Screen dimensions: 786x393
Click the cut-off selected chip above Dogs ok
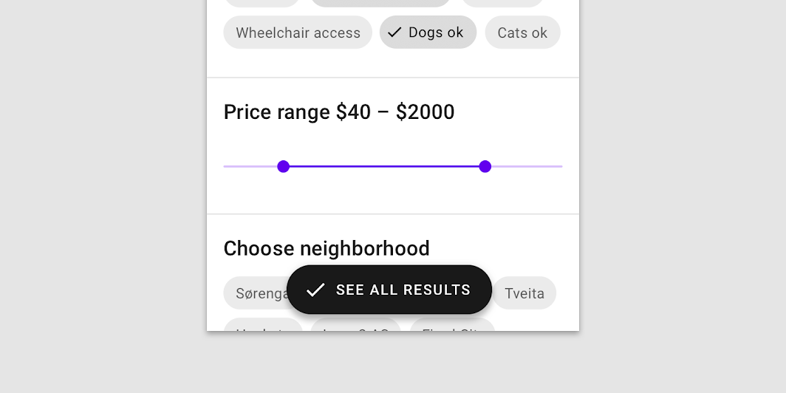tap(380, 3)
